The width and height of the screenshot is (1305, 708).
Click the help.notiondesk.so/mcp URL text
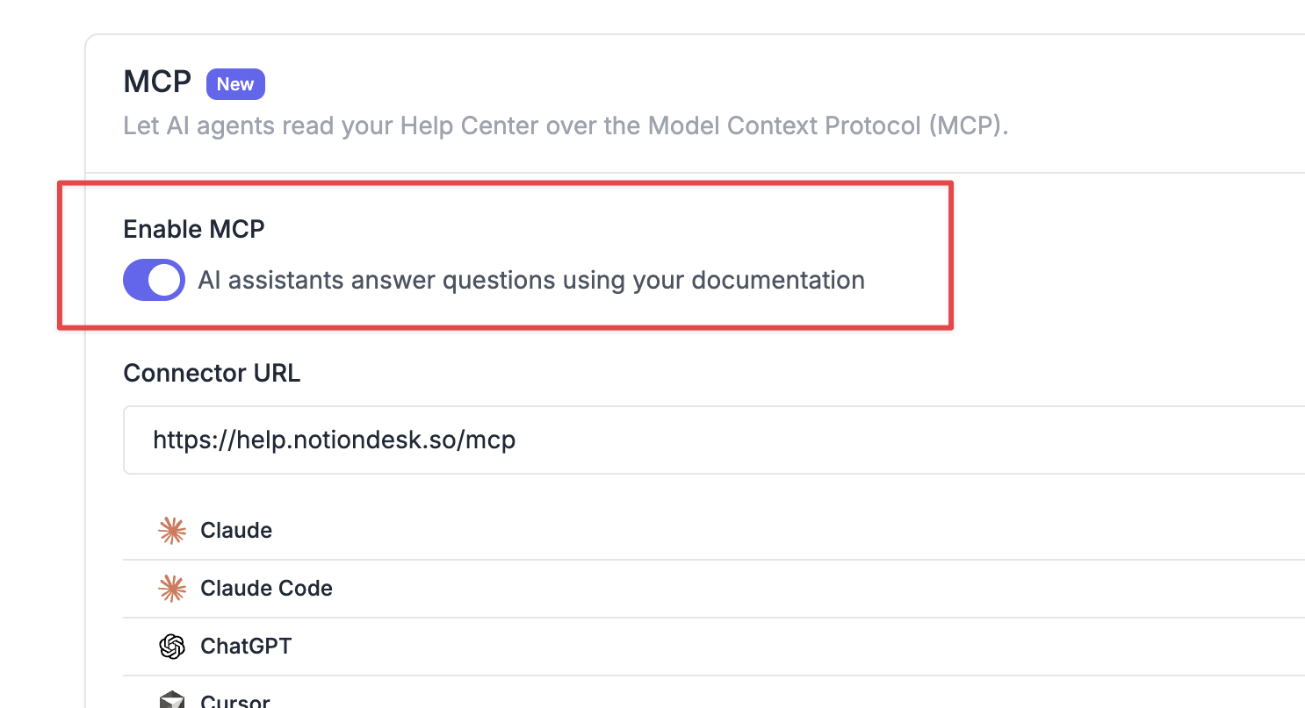click(334, 440)
